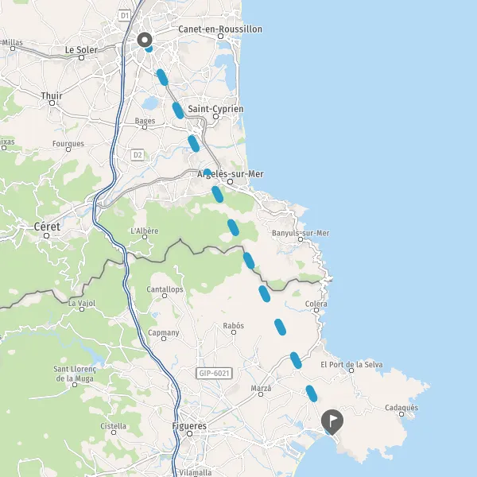
Task: Select the Saint-Cyprien place label
Action: pyautogui.click(x=215, y=109)
